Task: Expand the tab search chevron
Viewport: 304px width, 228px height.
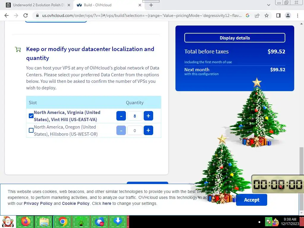Action: pos(268,5)
